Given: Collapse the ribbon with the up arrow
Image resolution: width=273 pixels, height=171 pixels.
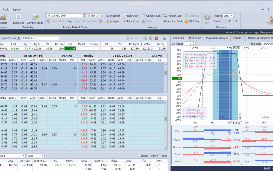Looking at the screenshot, I should (x=263, y=9).
